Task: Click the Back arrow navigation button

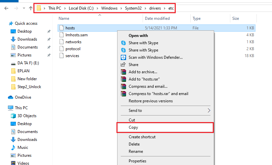Action: 6,8
